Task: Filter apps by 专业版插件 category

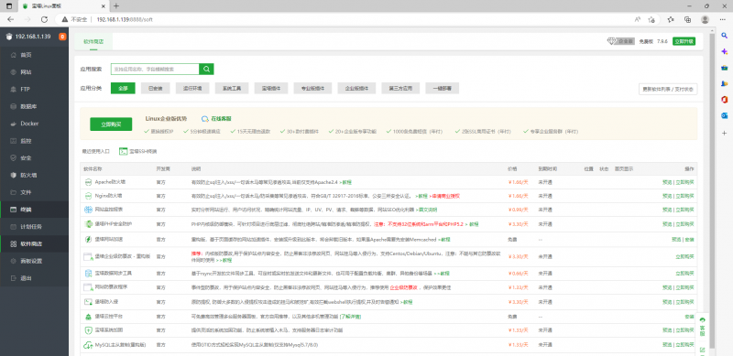Action: click(x=312, y=88)
